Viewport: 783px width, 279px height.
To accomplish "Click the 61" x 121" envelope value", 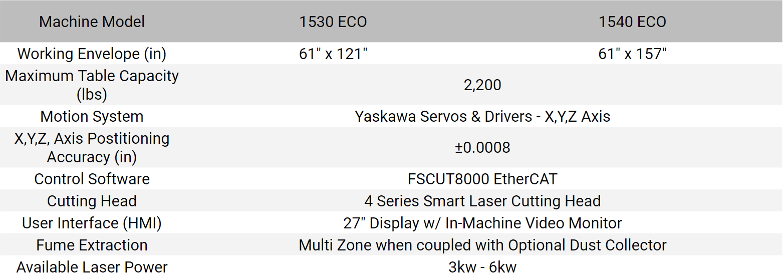I will pyautogui.click(x=333, y=54).
